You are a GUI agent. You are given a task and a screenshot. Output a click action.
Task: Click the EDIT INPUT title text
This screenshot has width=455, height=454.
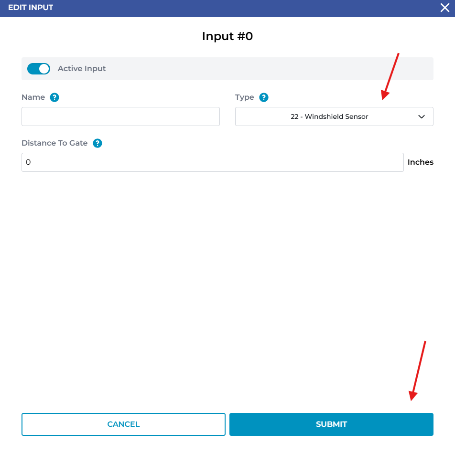pyautogui.click(x=31, y=8)
